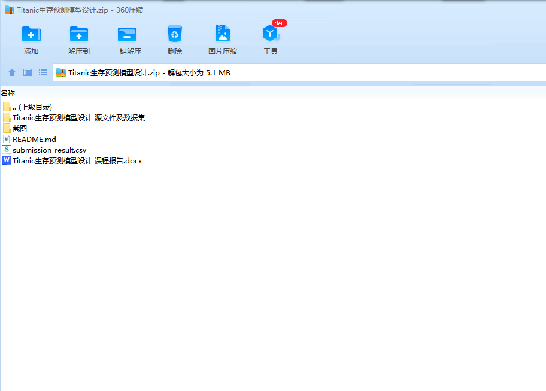Viewport: 546px width, 391px height.
Task: Select the 截图 folder name
Action: [20, 129]
